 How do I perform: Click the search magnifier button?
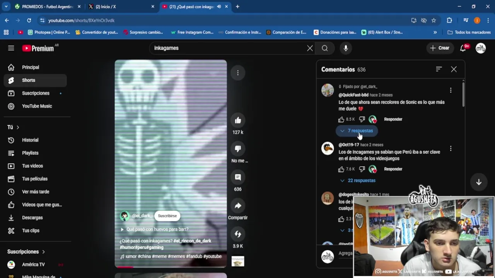[x=325, y=48]
